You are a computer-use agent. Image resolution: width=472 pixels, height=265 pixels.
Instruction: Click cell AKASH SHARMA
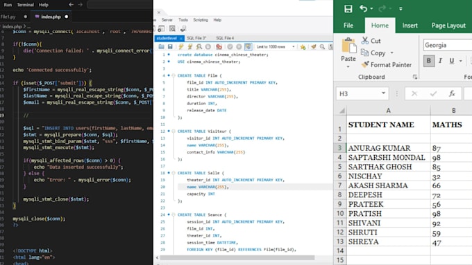[x=388, y=185]
